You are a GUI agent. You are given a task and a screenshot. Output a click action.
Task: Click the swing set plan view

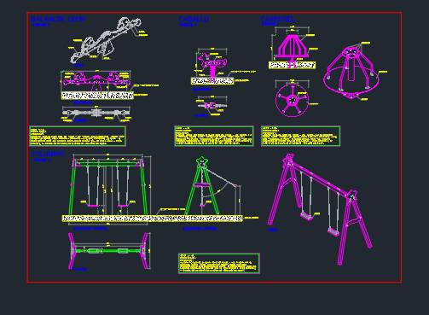[x=108, y=251]
